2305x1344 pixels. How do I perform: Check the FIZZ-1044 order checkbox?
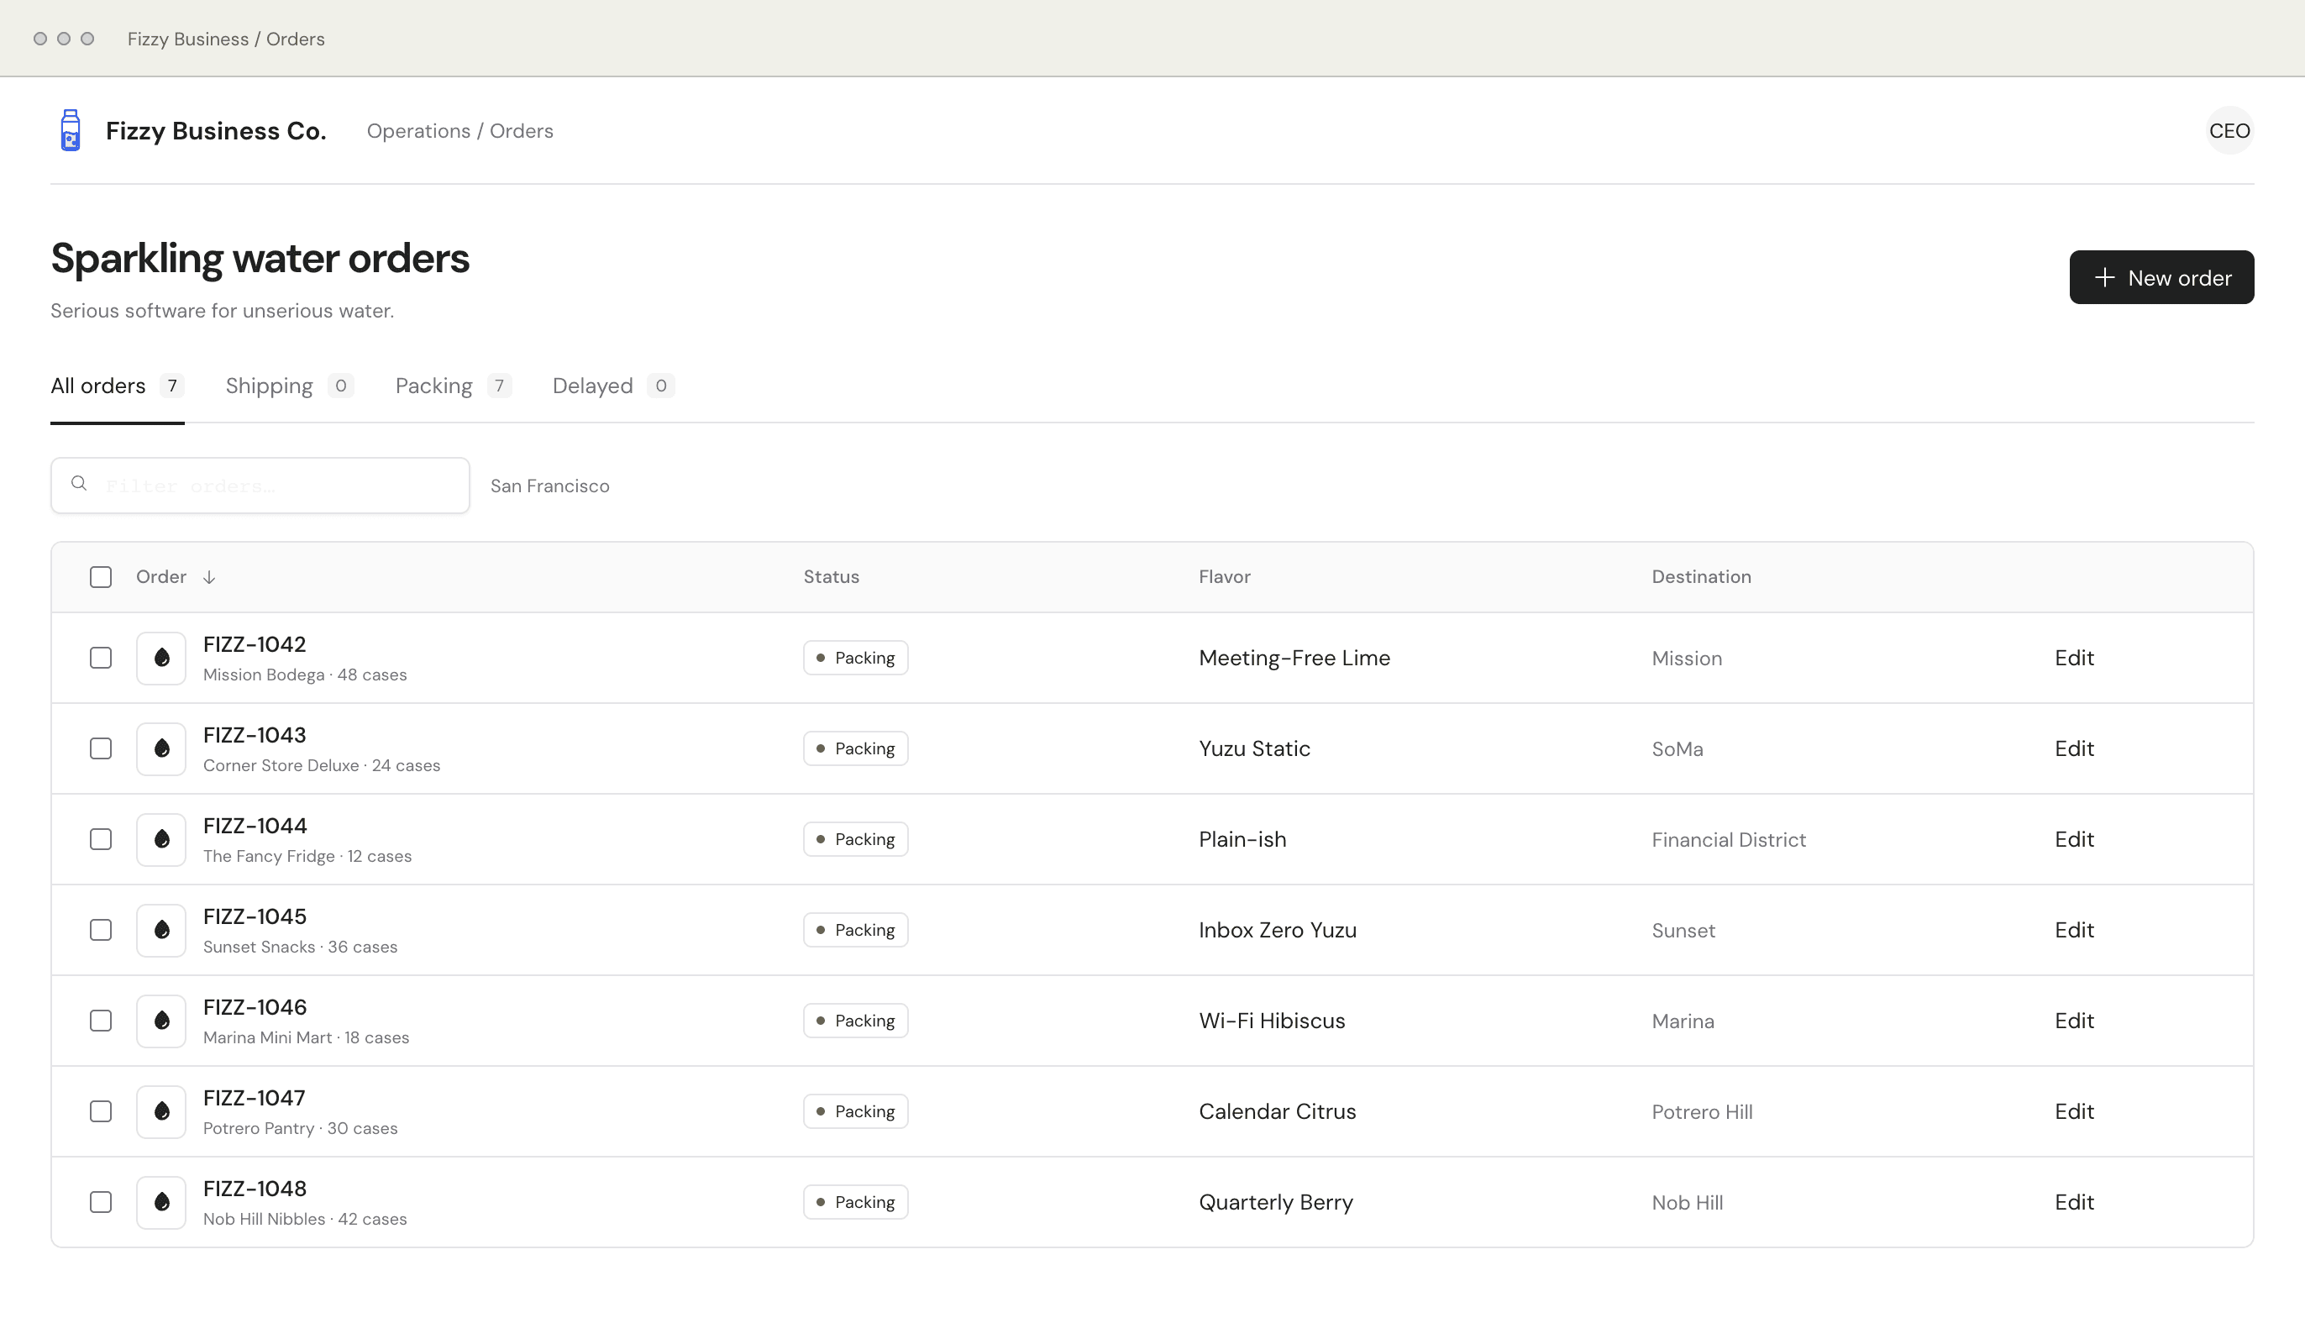tap(101, 839)
